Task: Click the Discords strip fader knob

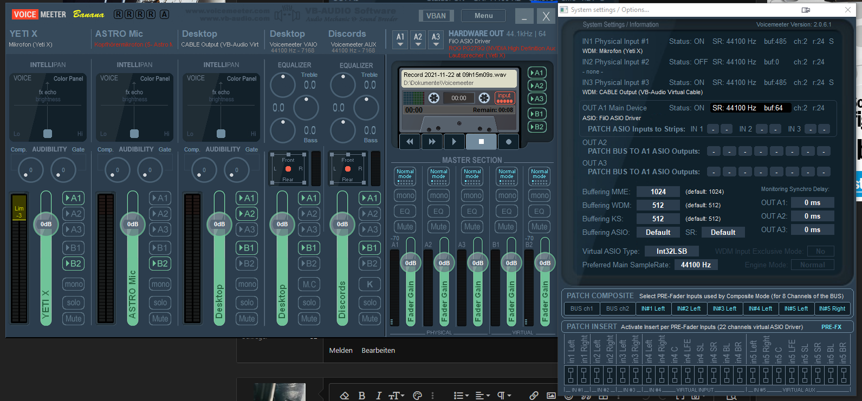Action: click(x=342, y=224)
